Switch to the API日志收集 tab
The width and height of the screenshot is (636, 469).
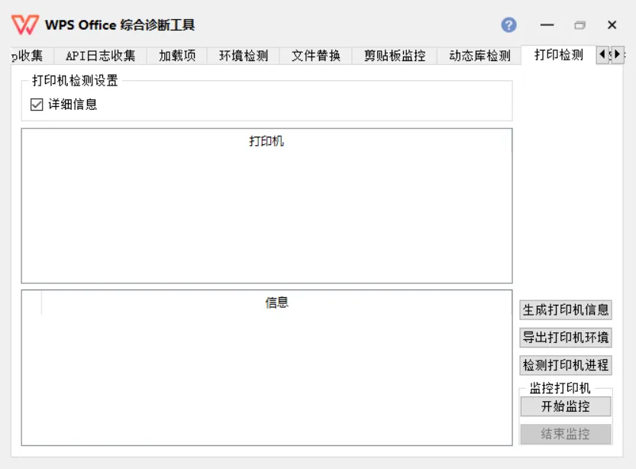100,56
